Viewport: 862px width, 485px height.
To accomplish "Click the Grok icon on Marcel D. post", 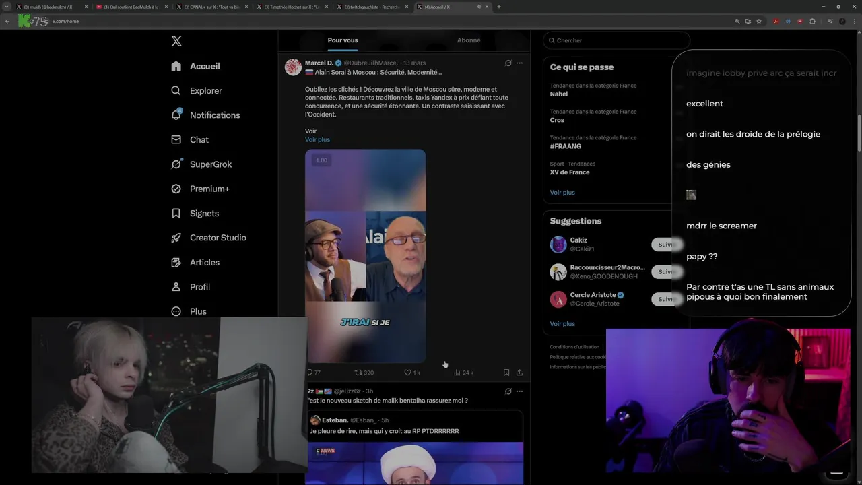I will click(x=508, y=63).
